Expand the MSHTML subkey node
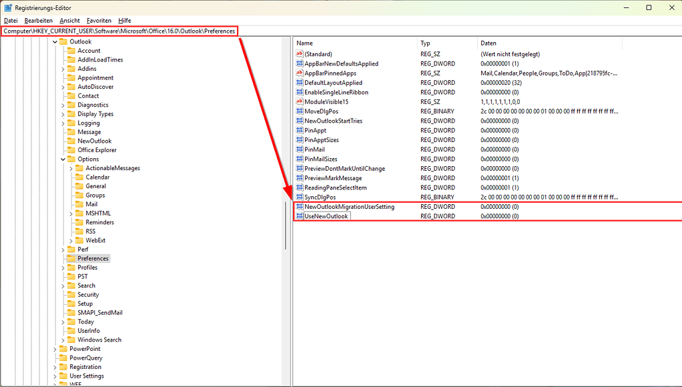Image resolution: width=682 pixels, height=387 pixels. [x=71, y=214]
